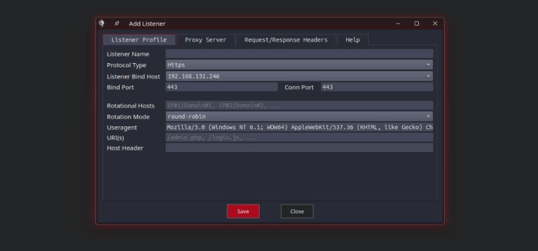Click the Conn Port field
Viewport: 538px width, 251px height.
click(x=377, y=87)
